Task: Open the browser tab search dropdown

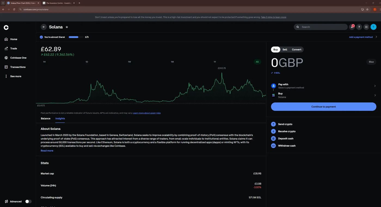Action: pyautogui.click(x=3, y=3)
